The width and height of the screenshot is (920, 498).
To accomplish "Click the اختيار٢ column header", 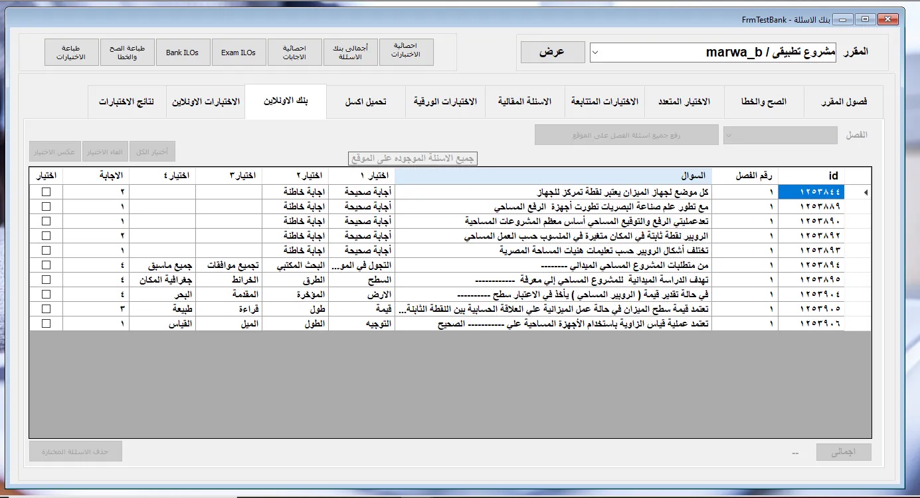I will tap(296, 176).
